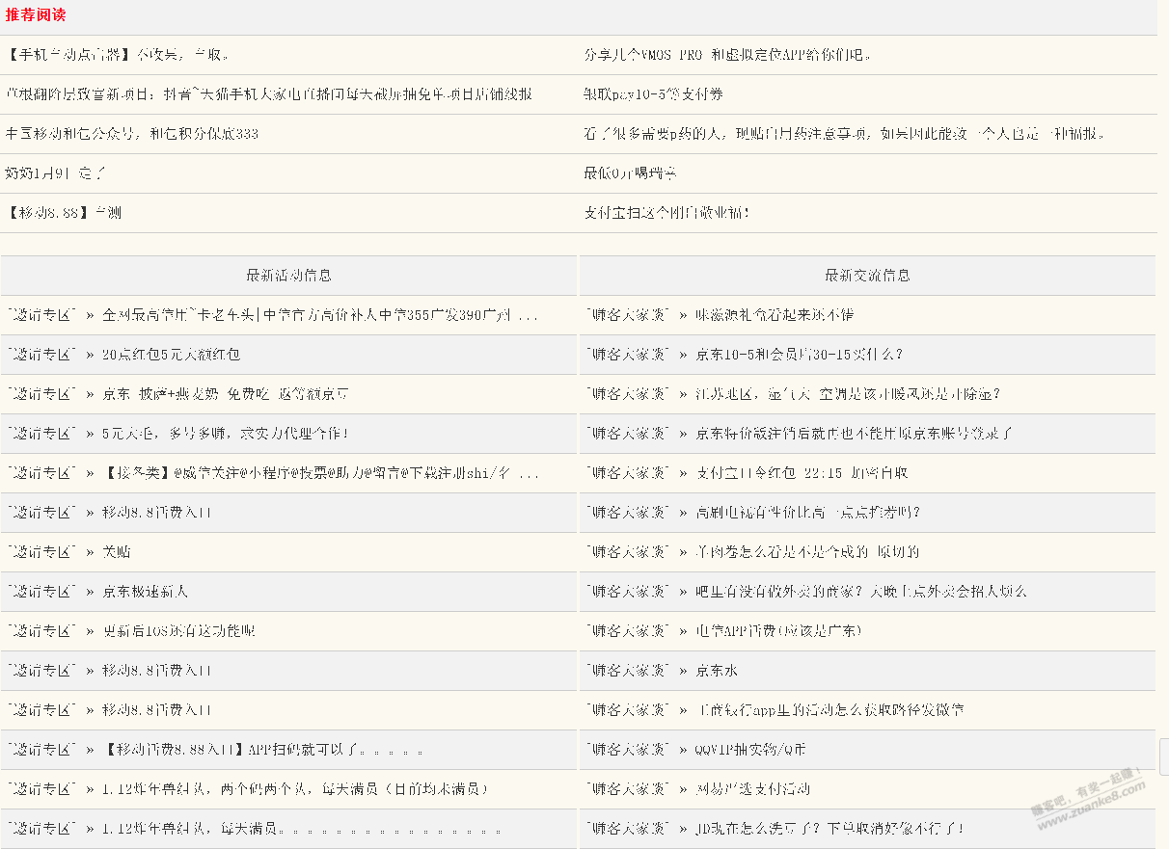Open the 20点红包5元大额红包 thread
Image resolution: width=1169 pixels, height=849 pixels.
click(171, 355)
